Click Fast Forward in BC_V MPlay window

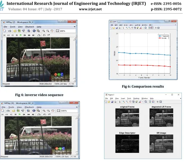(x=28, y=114)
